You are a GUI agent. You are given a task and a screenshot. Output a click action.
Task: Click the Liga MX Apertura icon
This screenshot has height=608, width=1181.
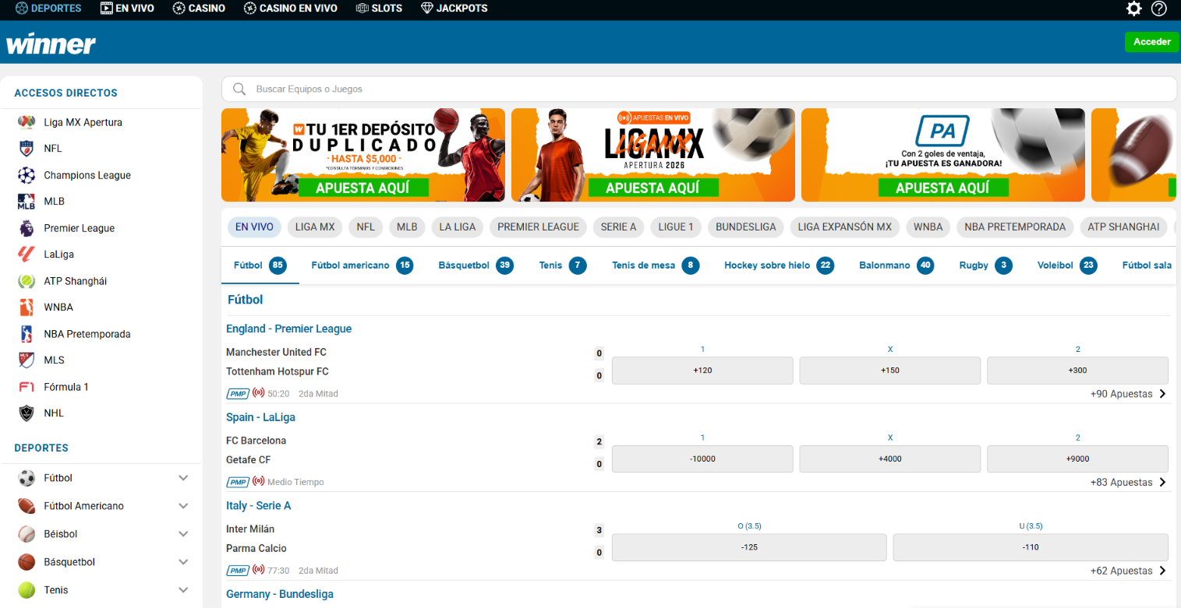(27, 122)
